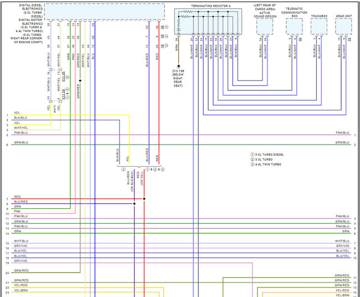Click the 4.4L TWIN TURBO legend entry
The height and width of the screenshot is (297, 360).
point(266,165)
